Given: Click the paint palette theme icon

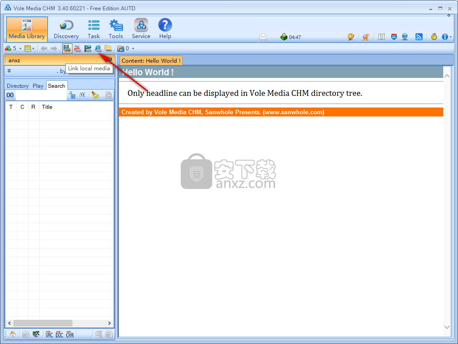Looking at the screenshot, I should [x=351, y=37].
